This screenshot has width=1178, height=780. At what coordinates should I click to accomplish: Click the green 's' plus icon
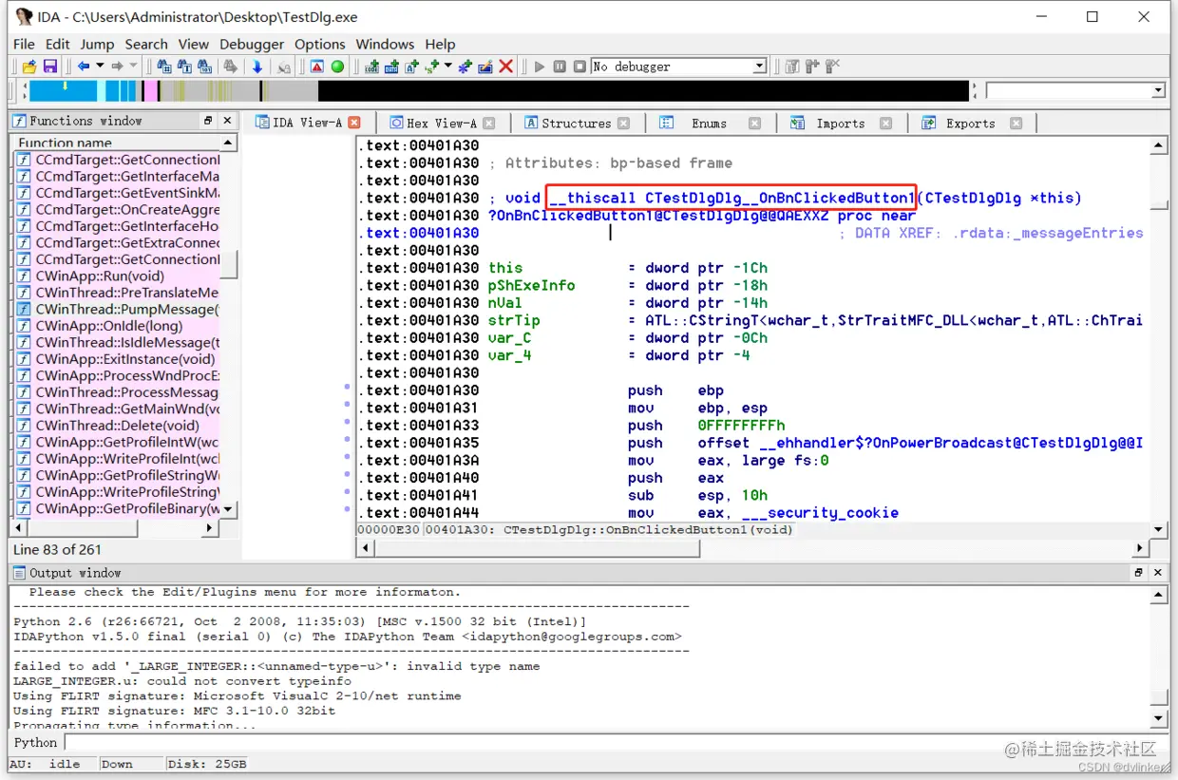click(432, 67)
